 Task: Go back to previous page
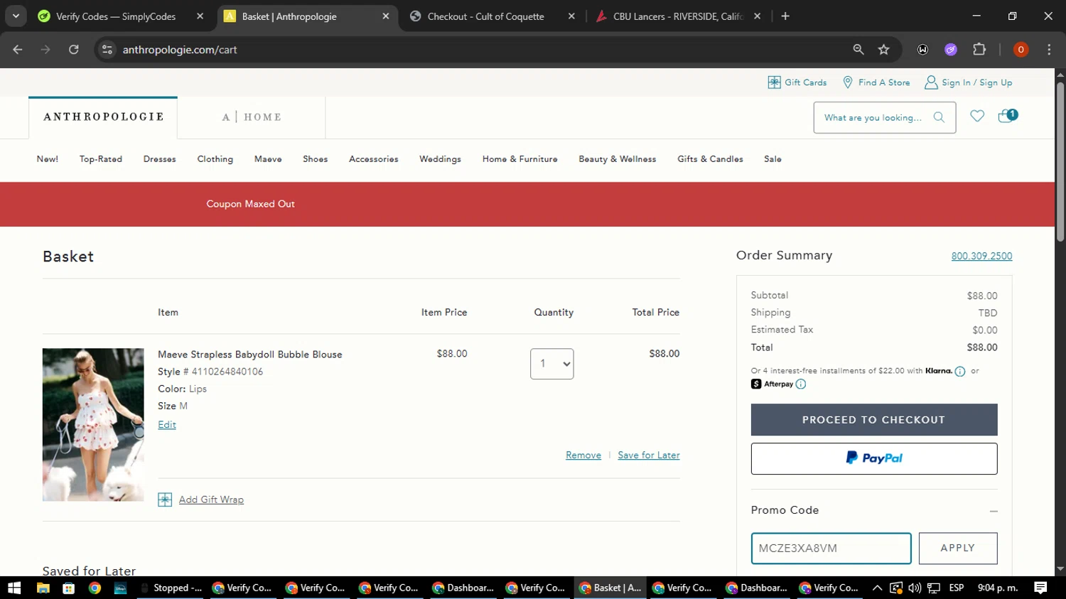18,49
